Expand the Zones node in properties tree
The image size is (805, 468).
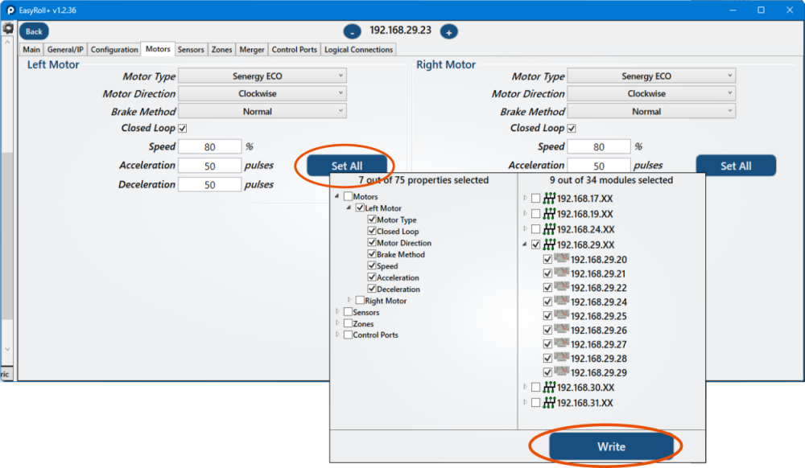click(x=337, y=323)
